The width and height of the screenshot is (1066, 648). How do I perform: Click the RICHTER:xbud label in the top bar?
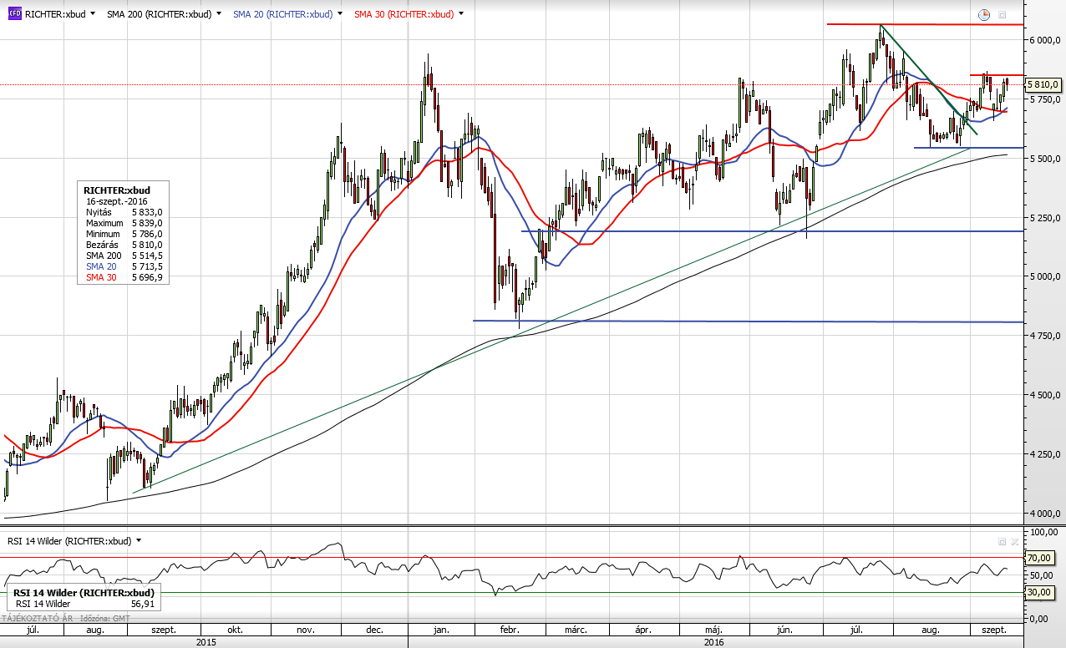(x=54, y=14)
